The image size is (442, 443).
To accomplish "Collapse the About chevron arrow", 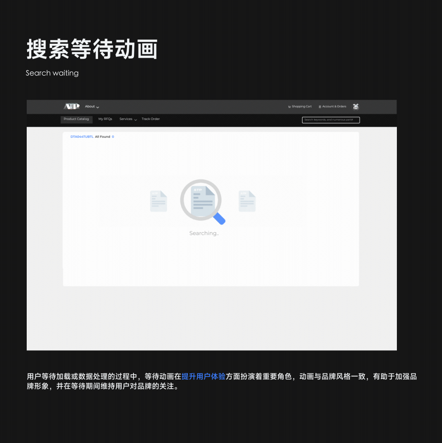I will click(x=98, y=106).
